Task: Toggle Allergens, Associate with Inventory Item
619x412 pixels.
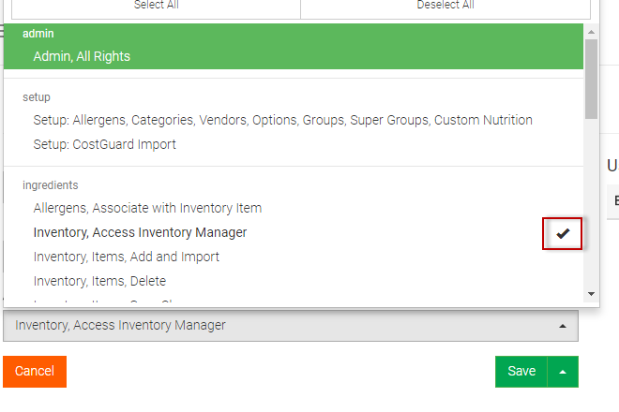Action: (147, 208)
